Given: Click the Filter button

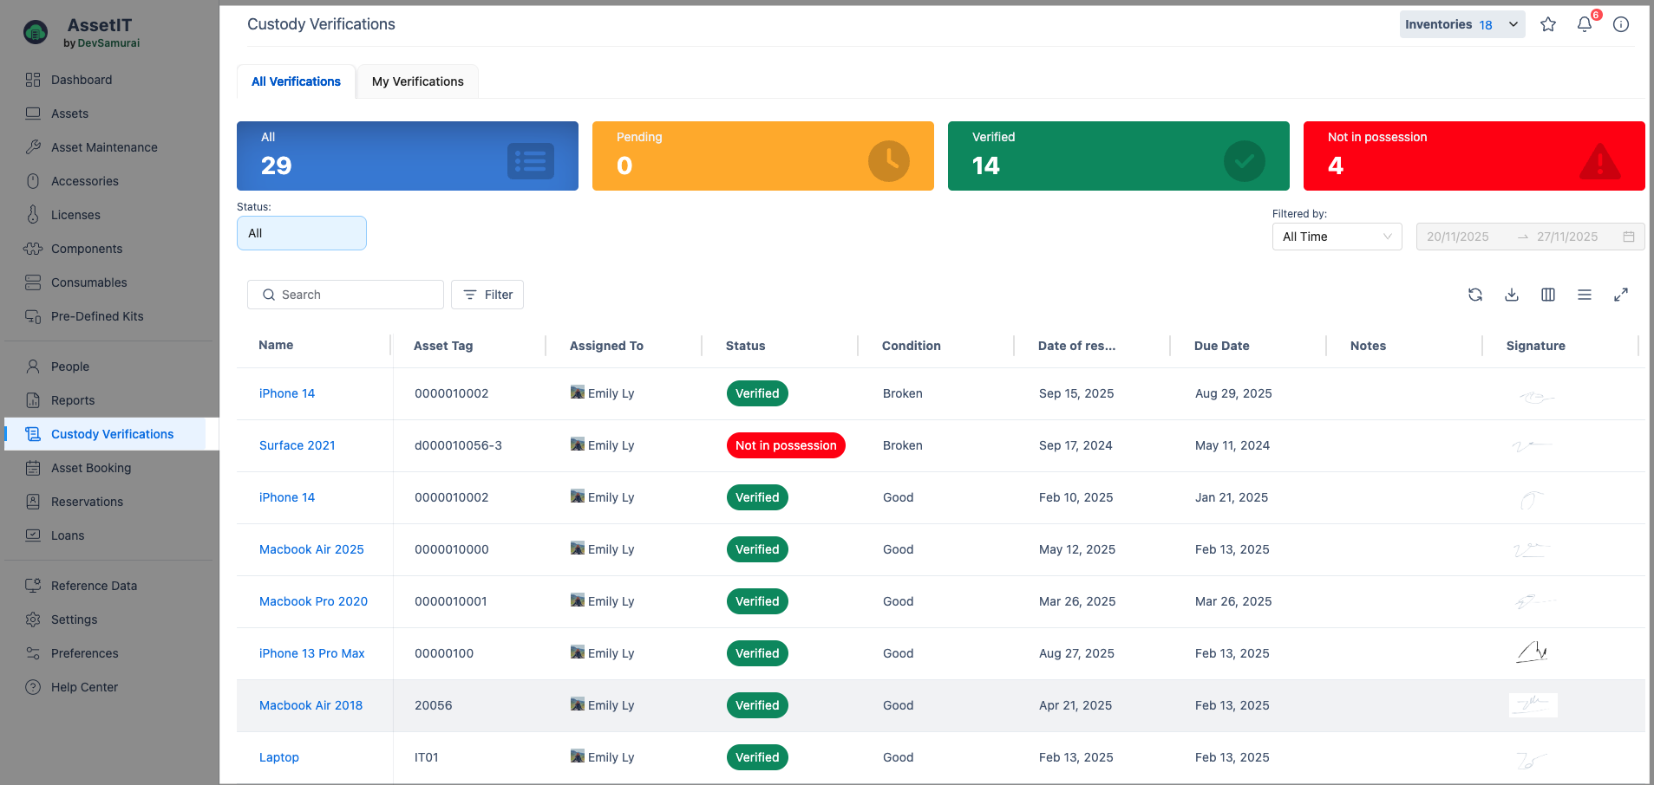Looking at the screenshot, I should click(487, 295).
